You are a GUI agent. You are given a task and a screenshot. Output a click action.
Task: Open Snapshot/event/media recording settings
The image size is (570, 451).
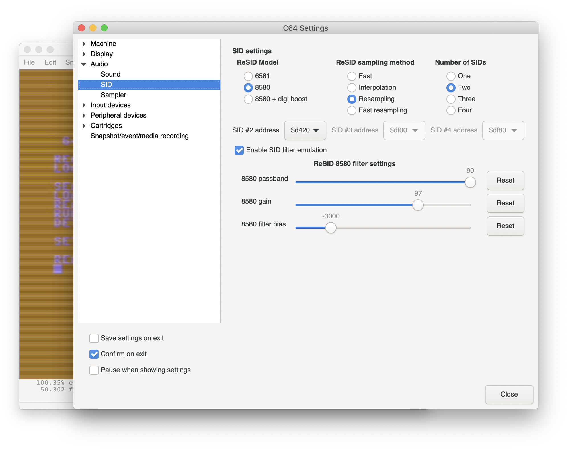tap(140, 136)
